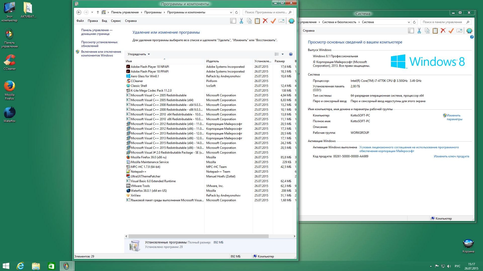Click Copy icon in Programs window toolbar
The height and width of the screenshot is (271, 483).
pyautogui.click(x=249, y=21)
